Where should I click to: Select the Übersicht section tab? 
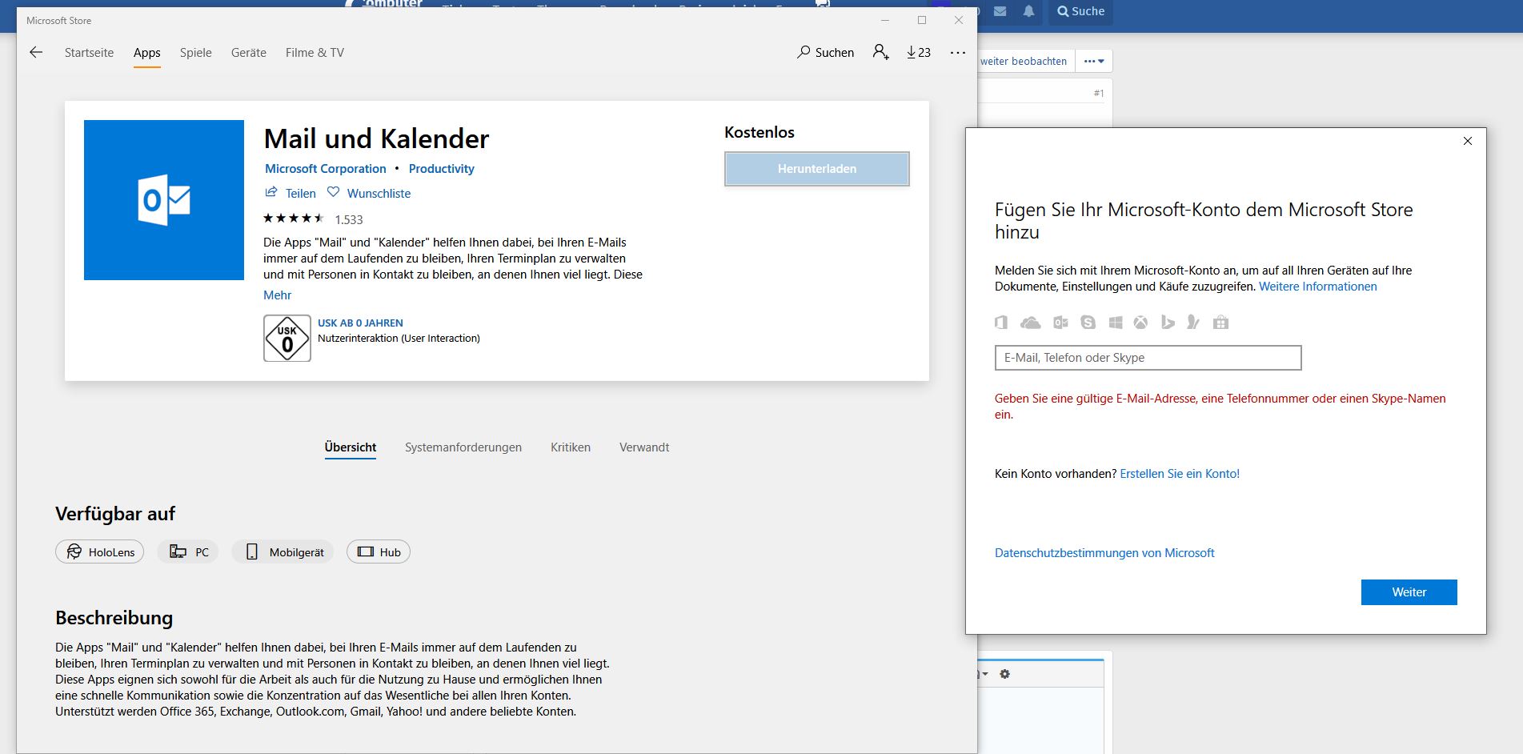(x=350, y=447)
